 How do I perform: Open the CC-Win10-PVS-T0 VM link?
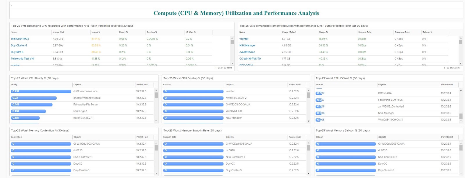tap(250, 59)
